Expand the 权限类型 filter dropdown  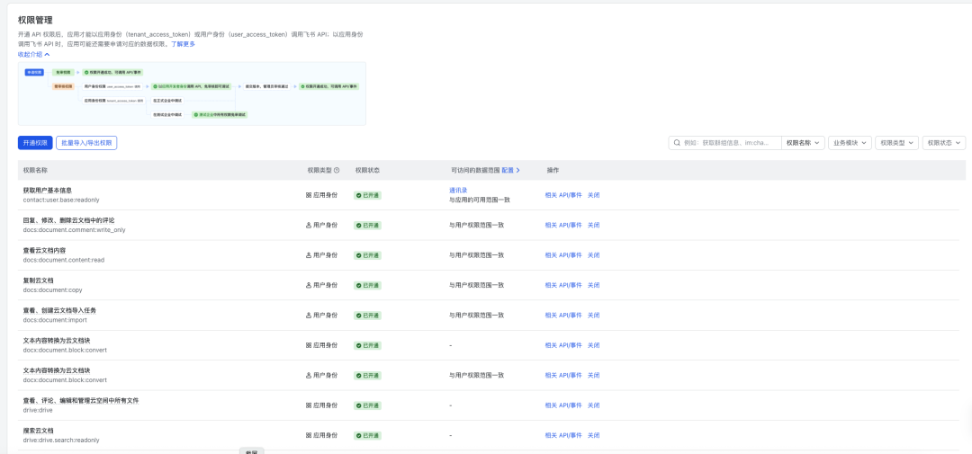(896, 143)
